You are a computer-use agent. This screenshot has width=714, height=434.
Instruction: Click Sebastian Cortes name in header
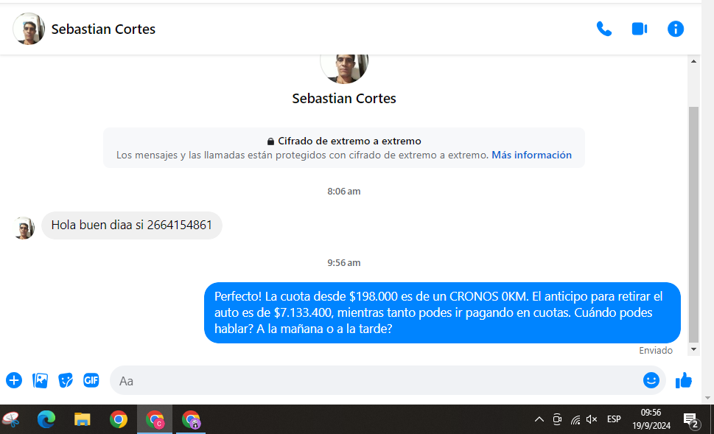[103, 29]
